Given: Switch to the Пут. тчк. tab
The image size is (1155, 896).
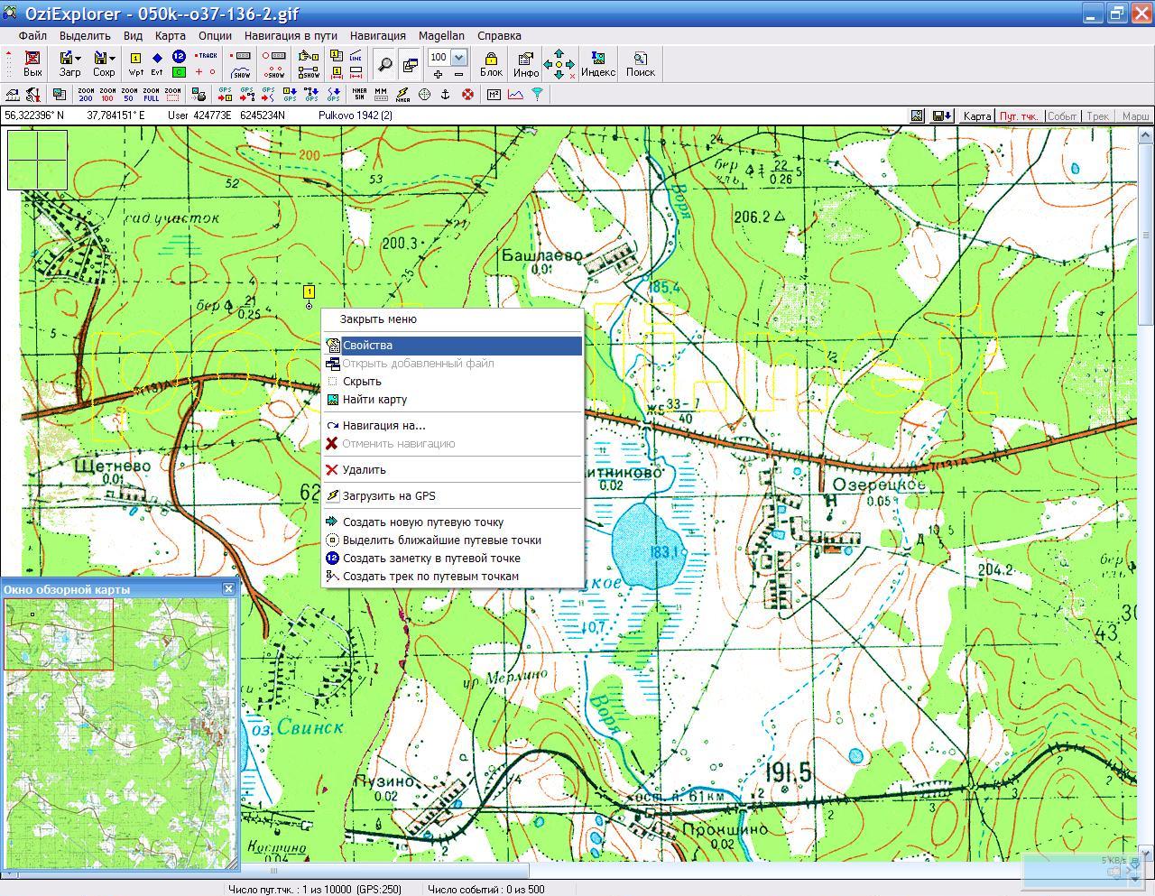Looking at the screenshot, I should (x=1018, y=116).
